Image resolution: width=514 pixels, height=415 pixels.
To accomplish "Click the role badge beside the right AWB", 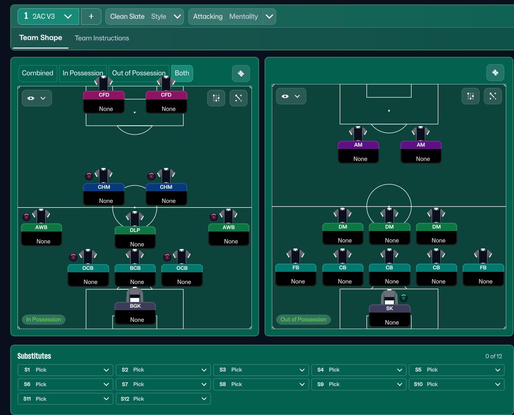I will point(214,216).
